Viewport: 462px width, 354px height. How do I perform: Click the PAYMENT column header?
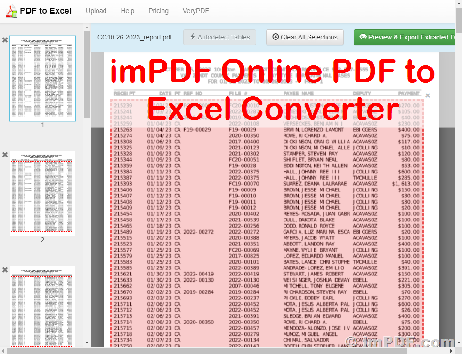coord(409,94)
